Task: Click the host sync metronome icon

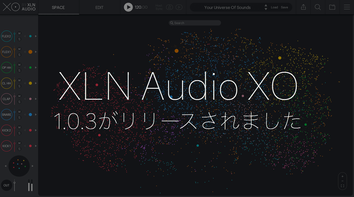Action: pyautogui.click(x=169, y=7)
